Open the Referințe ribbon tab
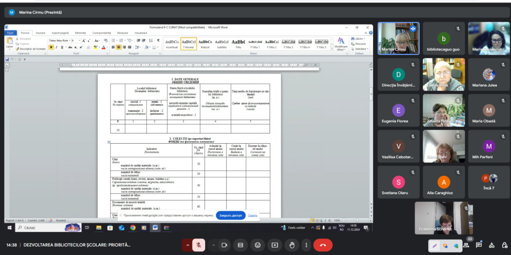511x255 pixels. (x=80, y=33)
